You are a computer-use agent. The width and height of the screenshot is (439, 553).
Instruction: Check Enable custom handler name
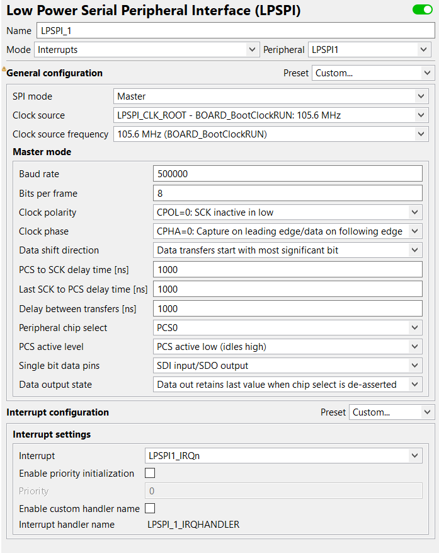150,508
